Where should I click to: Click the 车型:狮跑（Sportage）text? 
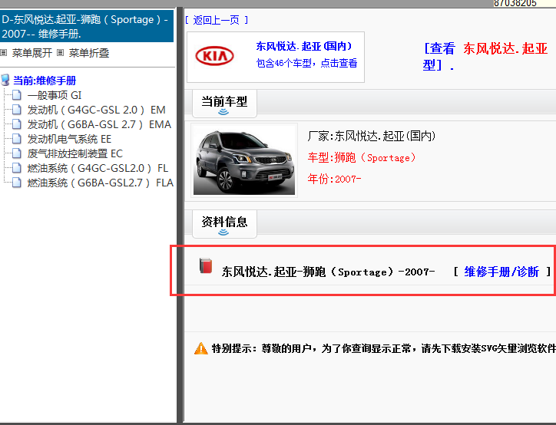point(362,157)
